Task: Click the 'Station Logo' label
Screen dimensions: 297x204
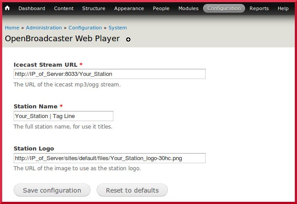Action: point(34,149)
